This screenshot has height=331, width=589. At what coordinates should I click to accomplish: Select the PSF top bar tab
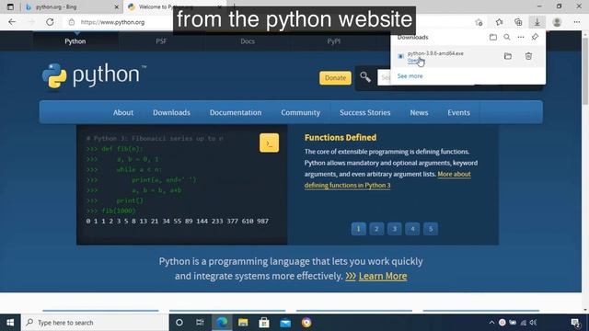tap(161, 41)
